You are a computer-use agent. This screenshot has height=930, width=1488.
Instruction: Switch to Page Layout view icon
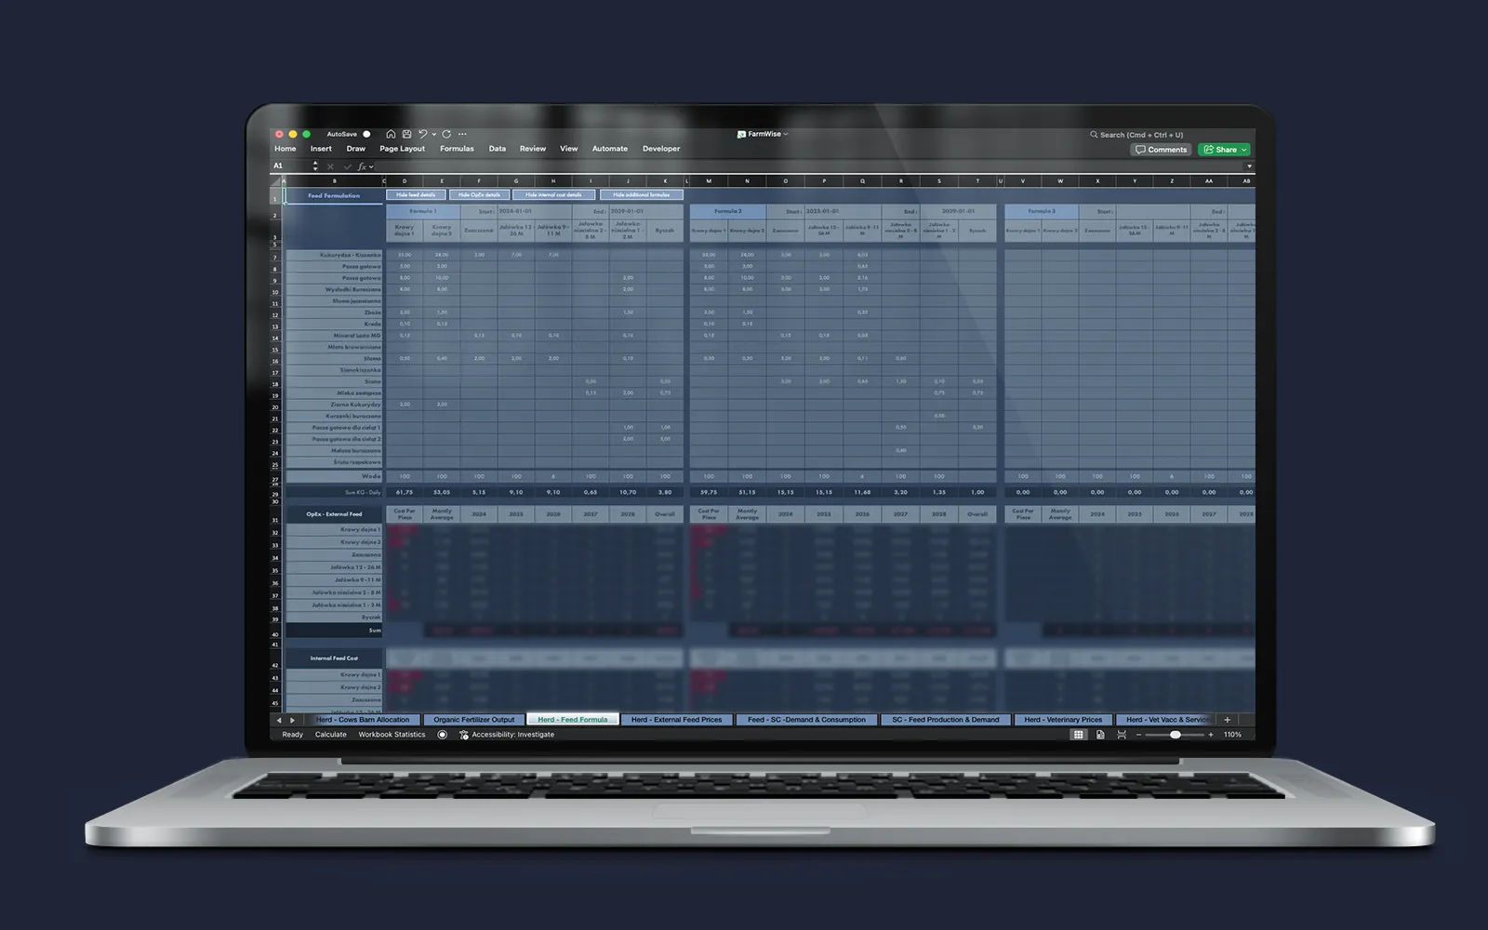pos(1100,735)
